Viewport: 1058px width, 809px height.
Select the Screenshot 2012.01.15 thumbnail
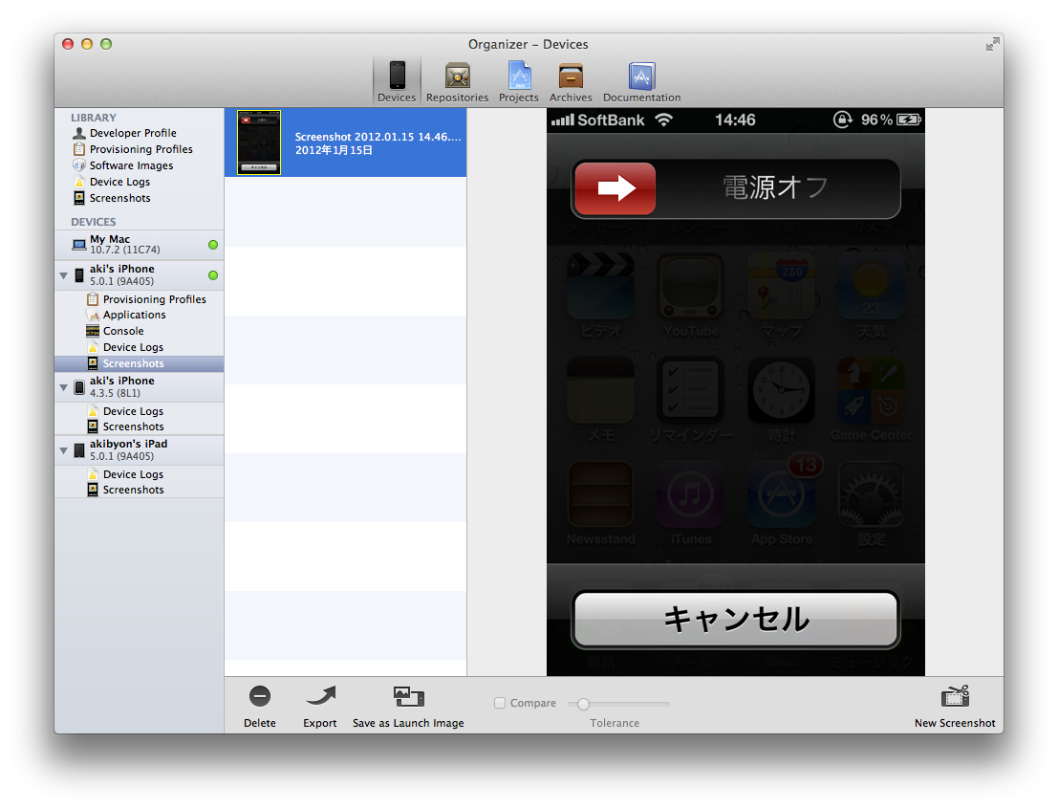pos(259,142)
